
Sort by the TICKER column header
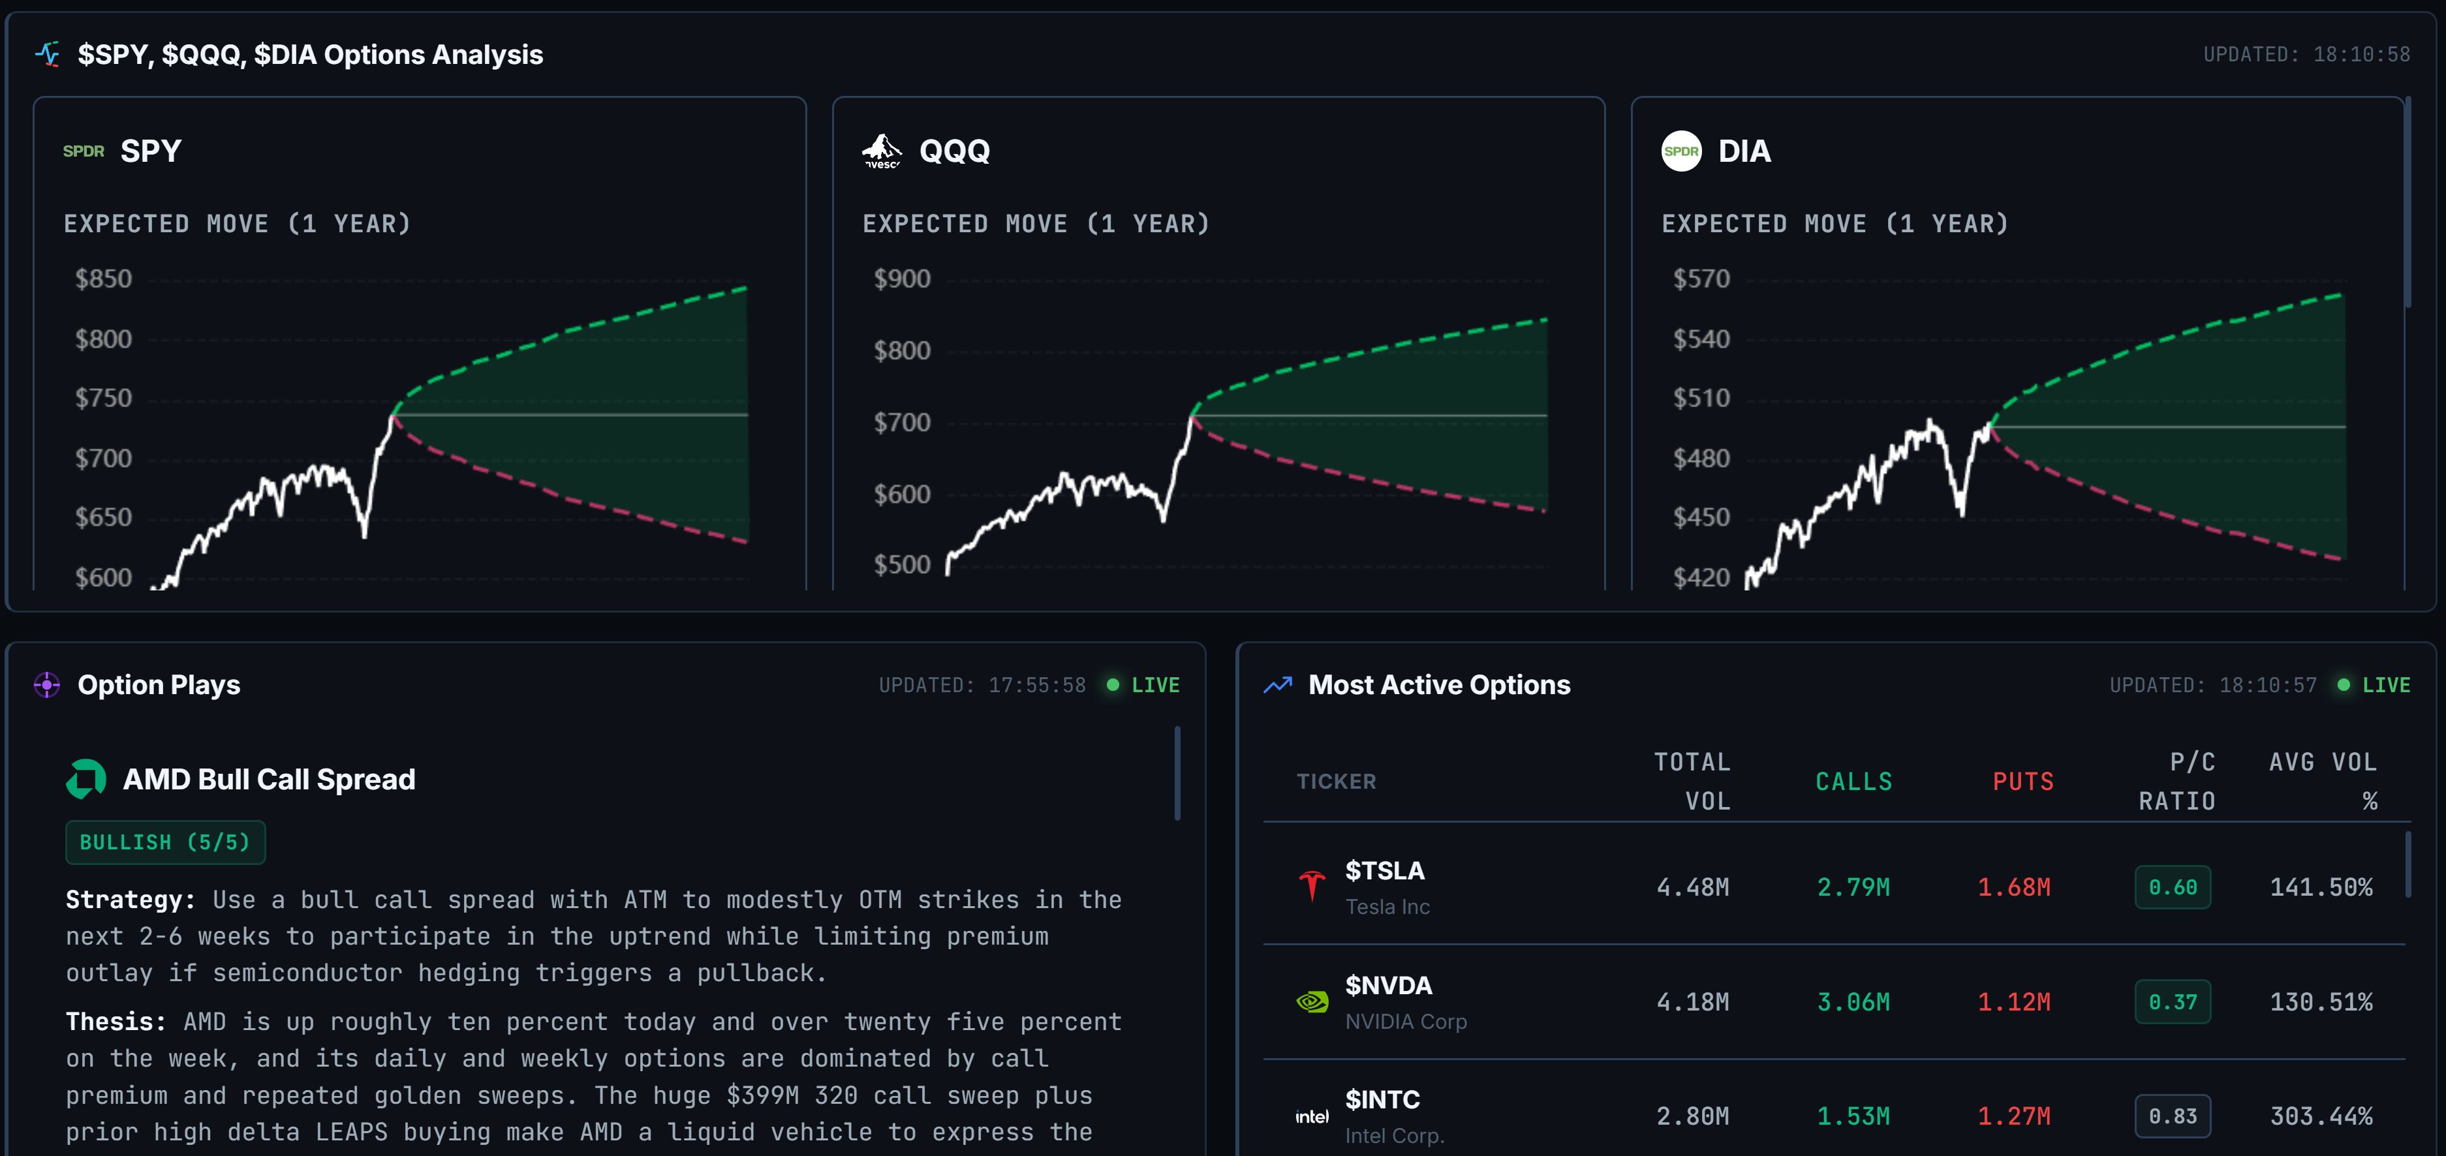tap(1336, 781)
